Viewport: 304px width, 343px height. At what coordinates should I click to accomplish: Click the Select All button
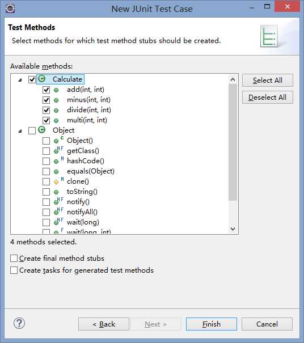(x=268, y=81)
